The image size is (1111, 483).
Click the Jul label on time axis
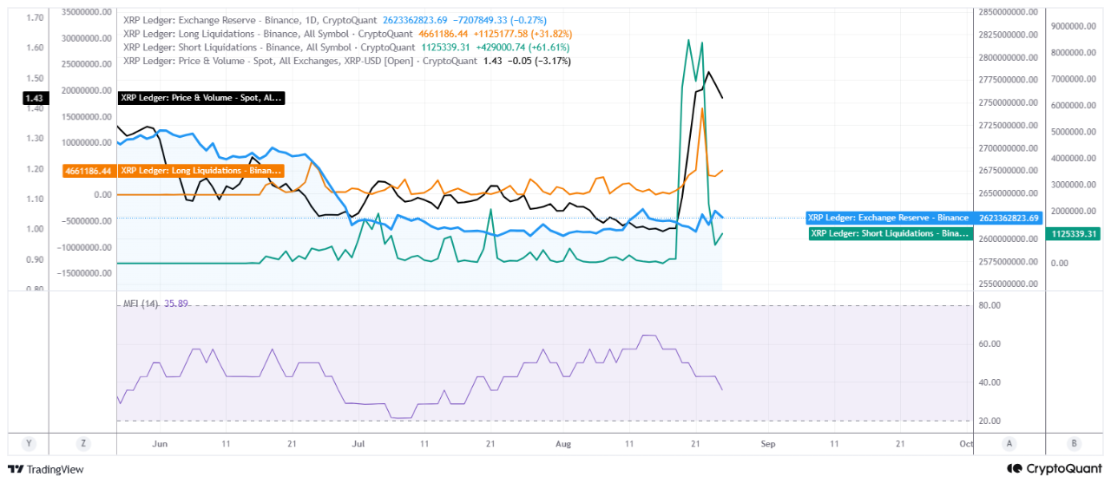click(x=358, y=443)
